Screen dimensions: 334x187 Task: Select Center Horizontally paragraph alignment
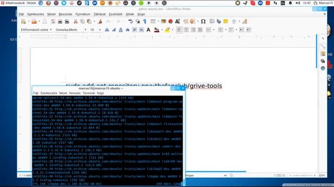(x=186, y=30)
